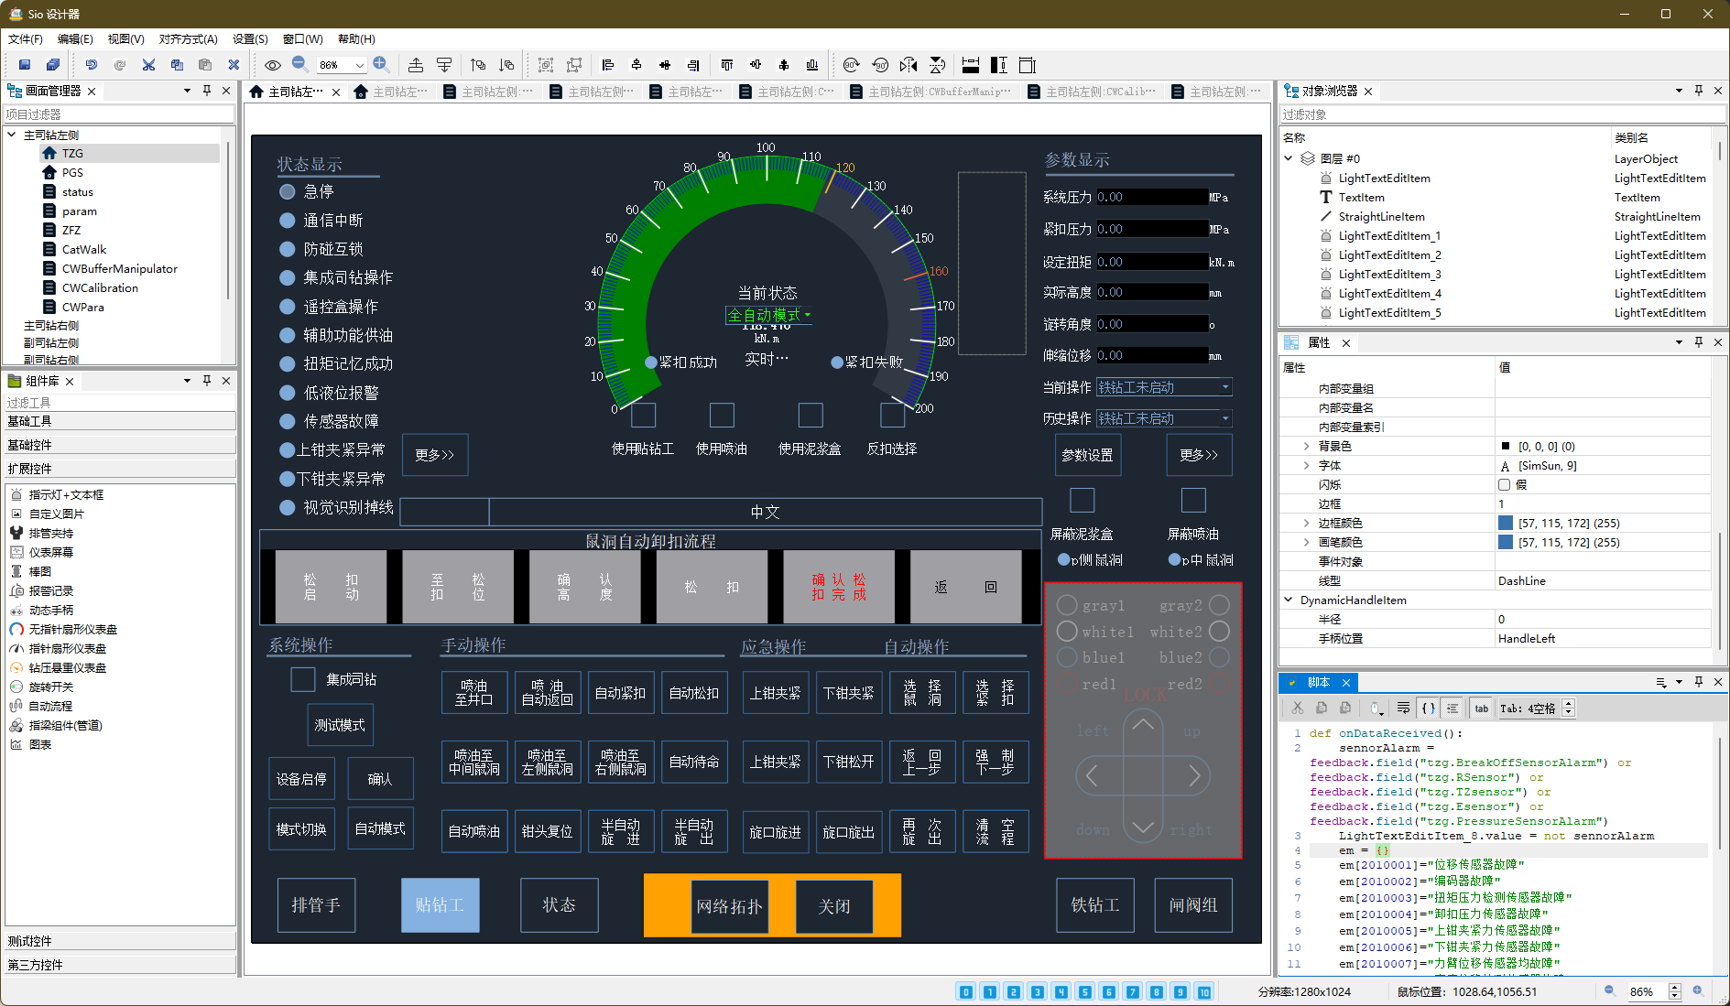Enable the 闪烁 property checkbox

pyautogui.click(x=1505, y=485)
